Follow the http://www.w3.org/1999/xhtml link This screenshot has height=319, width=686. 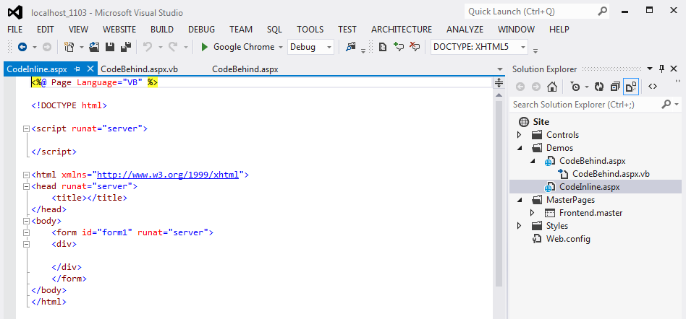pyautogui.click(x=168, y=175)
